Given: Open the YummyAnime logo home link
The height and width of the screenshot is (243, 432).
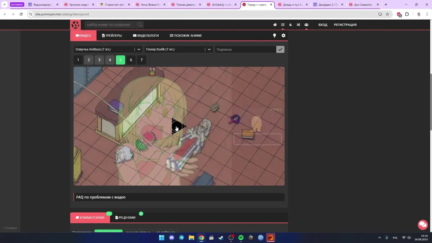Looking at the screenshot, I should coord(75,25).
